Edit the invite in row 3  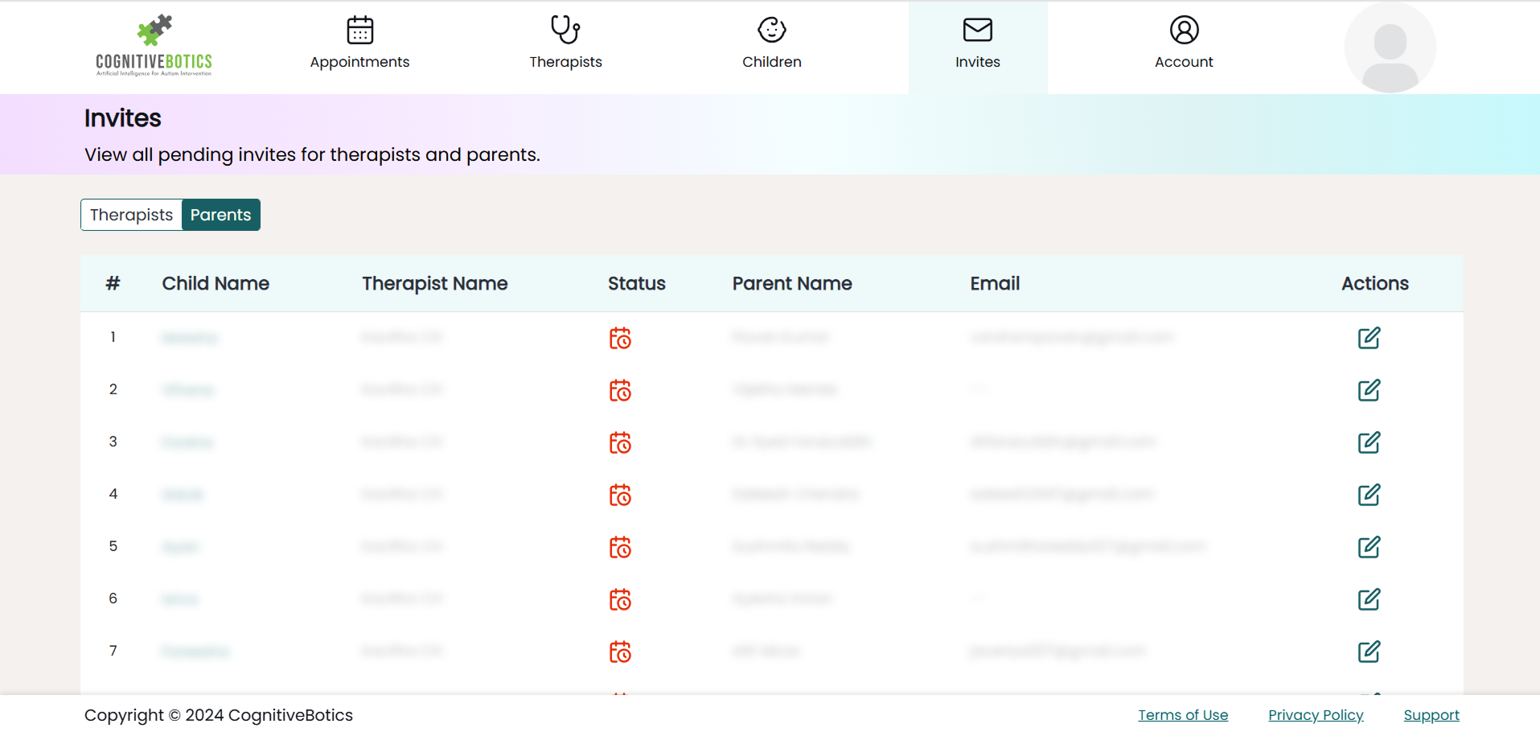point(1369,442)
